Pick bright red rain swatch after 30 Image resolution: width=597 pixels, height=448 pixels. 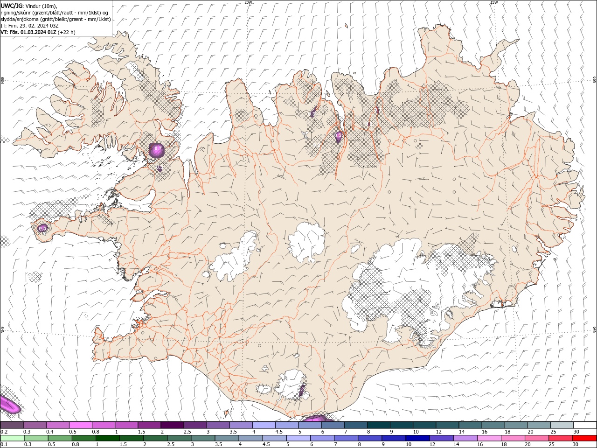click(584, 438)
